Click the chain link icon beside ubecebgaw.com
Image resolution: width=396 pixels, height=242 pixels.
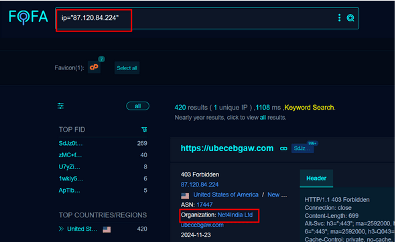[283, 148]
